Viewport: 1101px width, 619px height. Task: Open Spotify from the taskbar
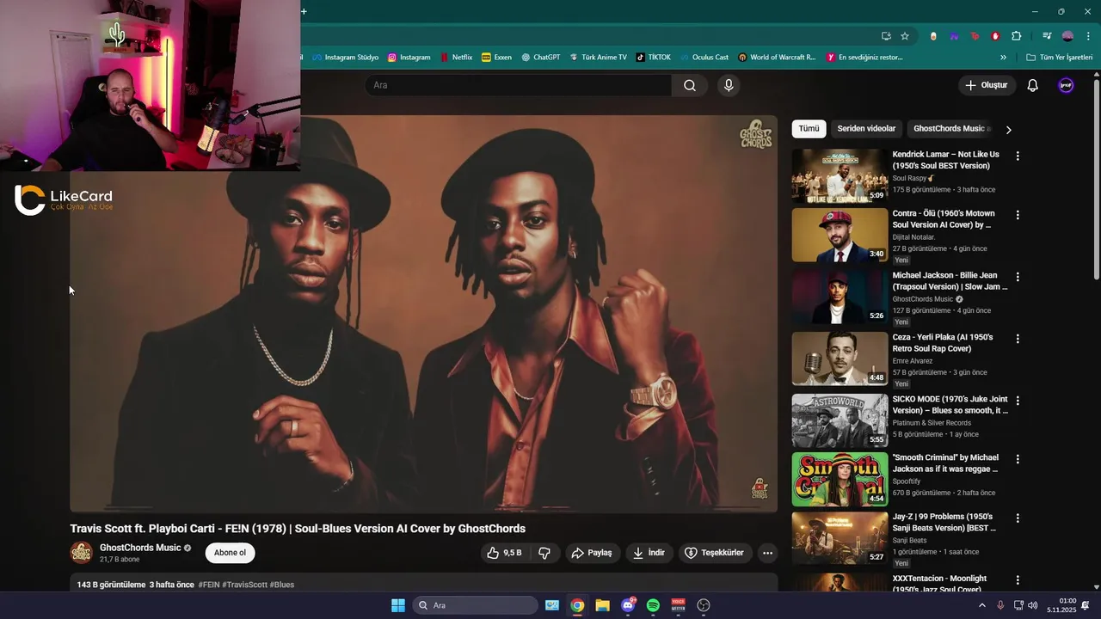coord(653,605)
